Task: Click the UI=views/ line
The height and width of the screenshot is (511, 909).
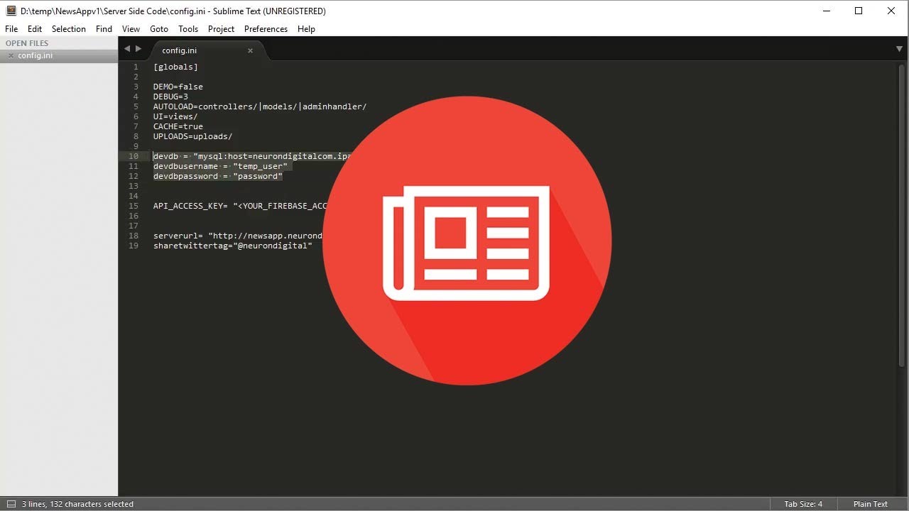Action: click(175, 116)
